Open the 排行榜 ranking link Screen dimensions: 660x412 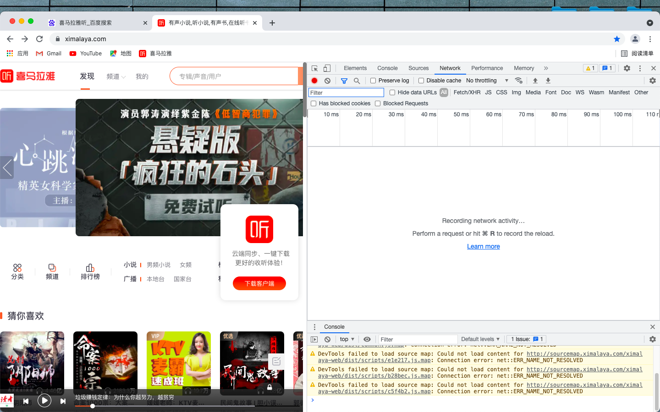90,272
